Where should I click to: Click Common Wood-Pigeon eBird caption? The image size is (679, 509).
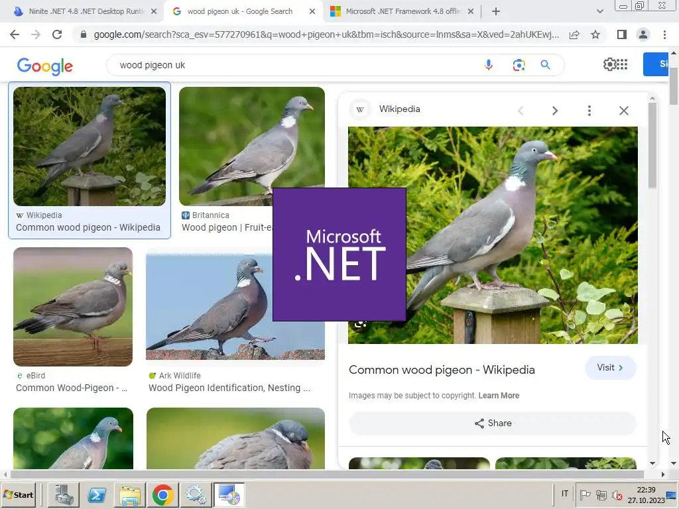72,388
